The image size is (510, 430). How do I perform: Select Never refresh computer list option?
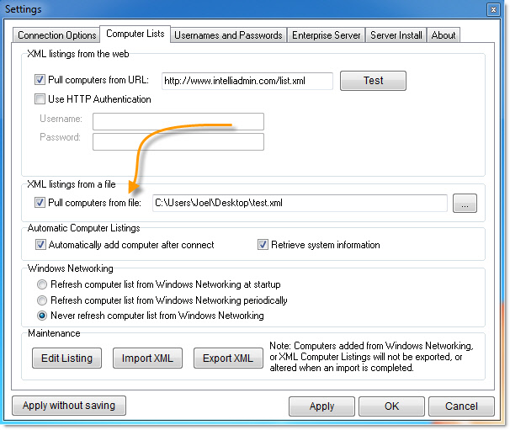(x=42, y=316)
